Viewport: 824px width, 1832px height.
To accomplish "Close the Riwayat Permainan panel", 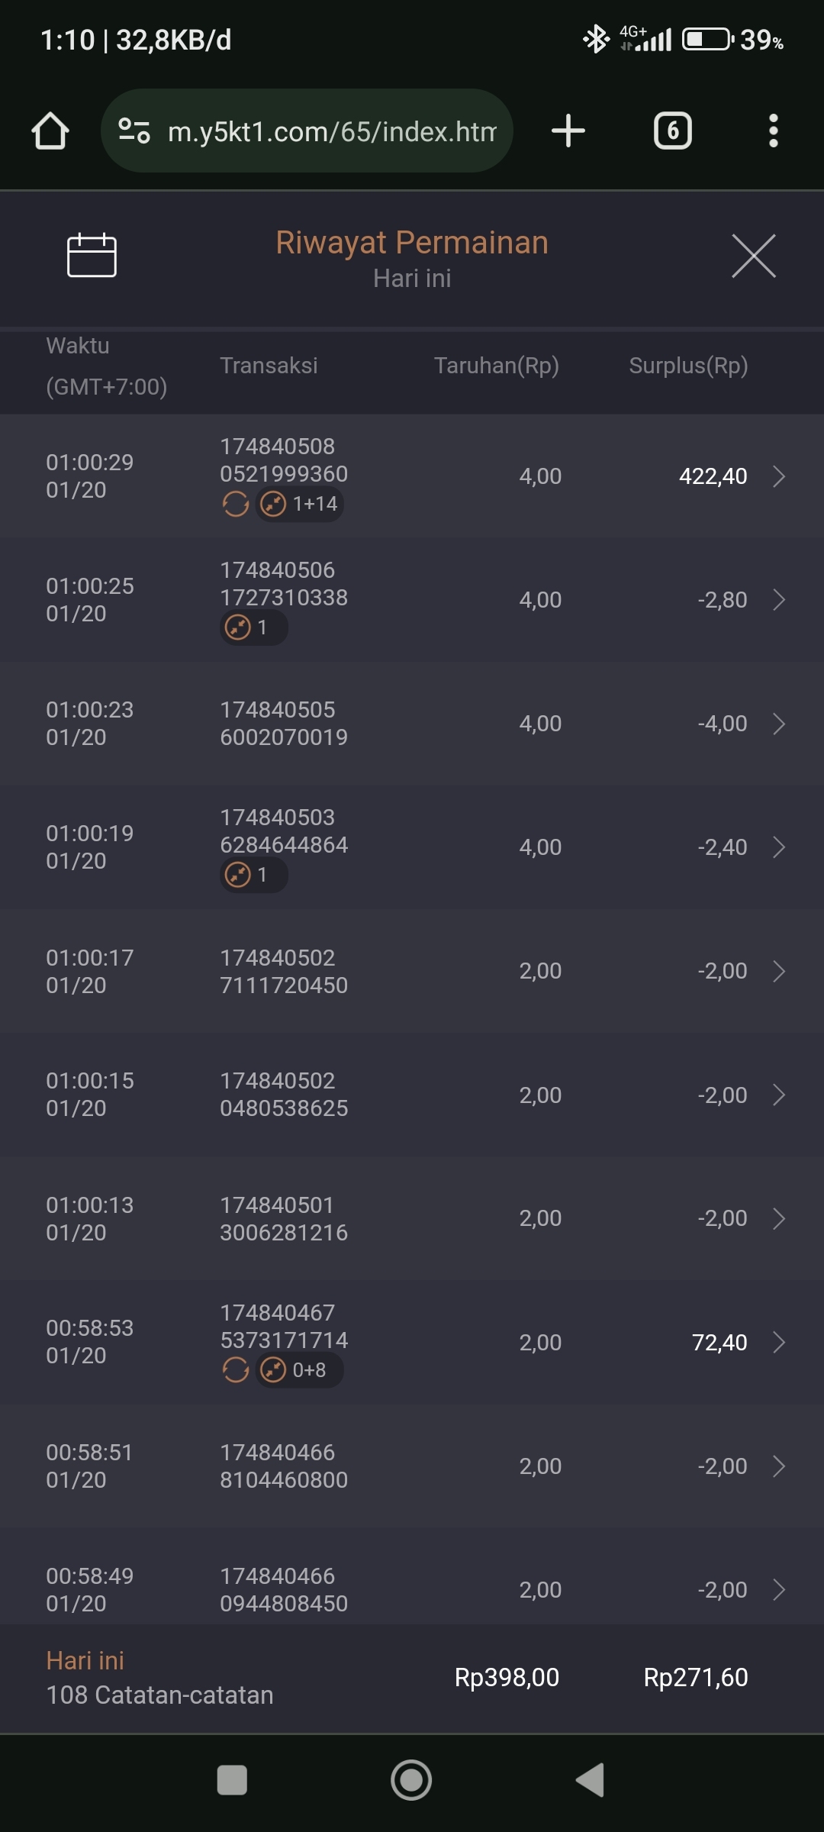I will point(753,256).
